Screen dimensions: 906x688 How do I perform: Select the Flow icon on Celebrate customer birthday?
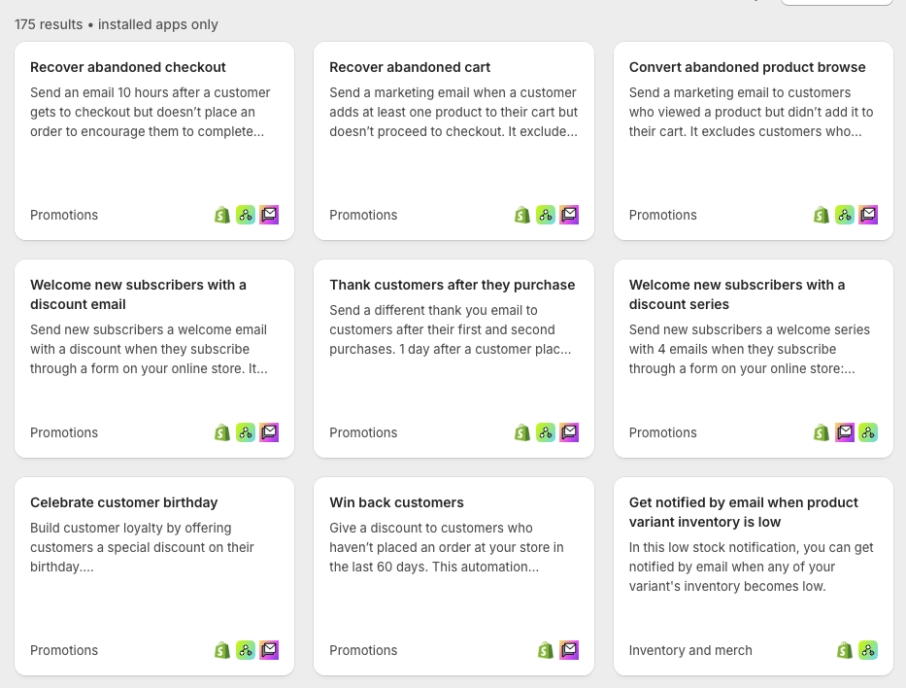click(x=246, y=650)
